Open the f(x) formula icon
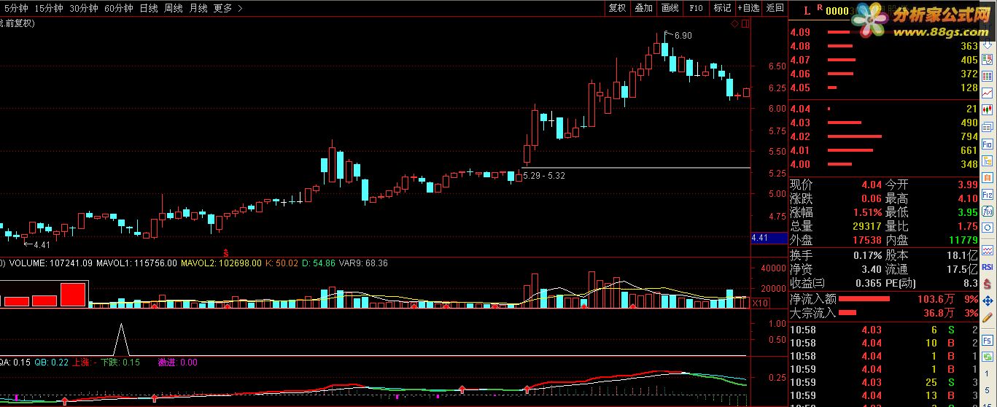 [987, 212]
